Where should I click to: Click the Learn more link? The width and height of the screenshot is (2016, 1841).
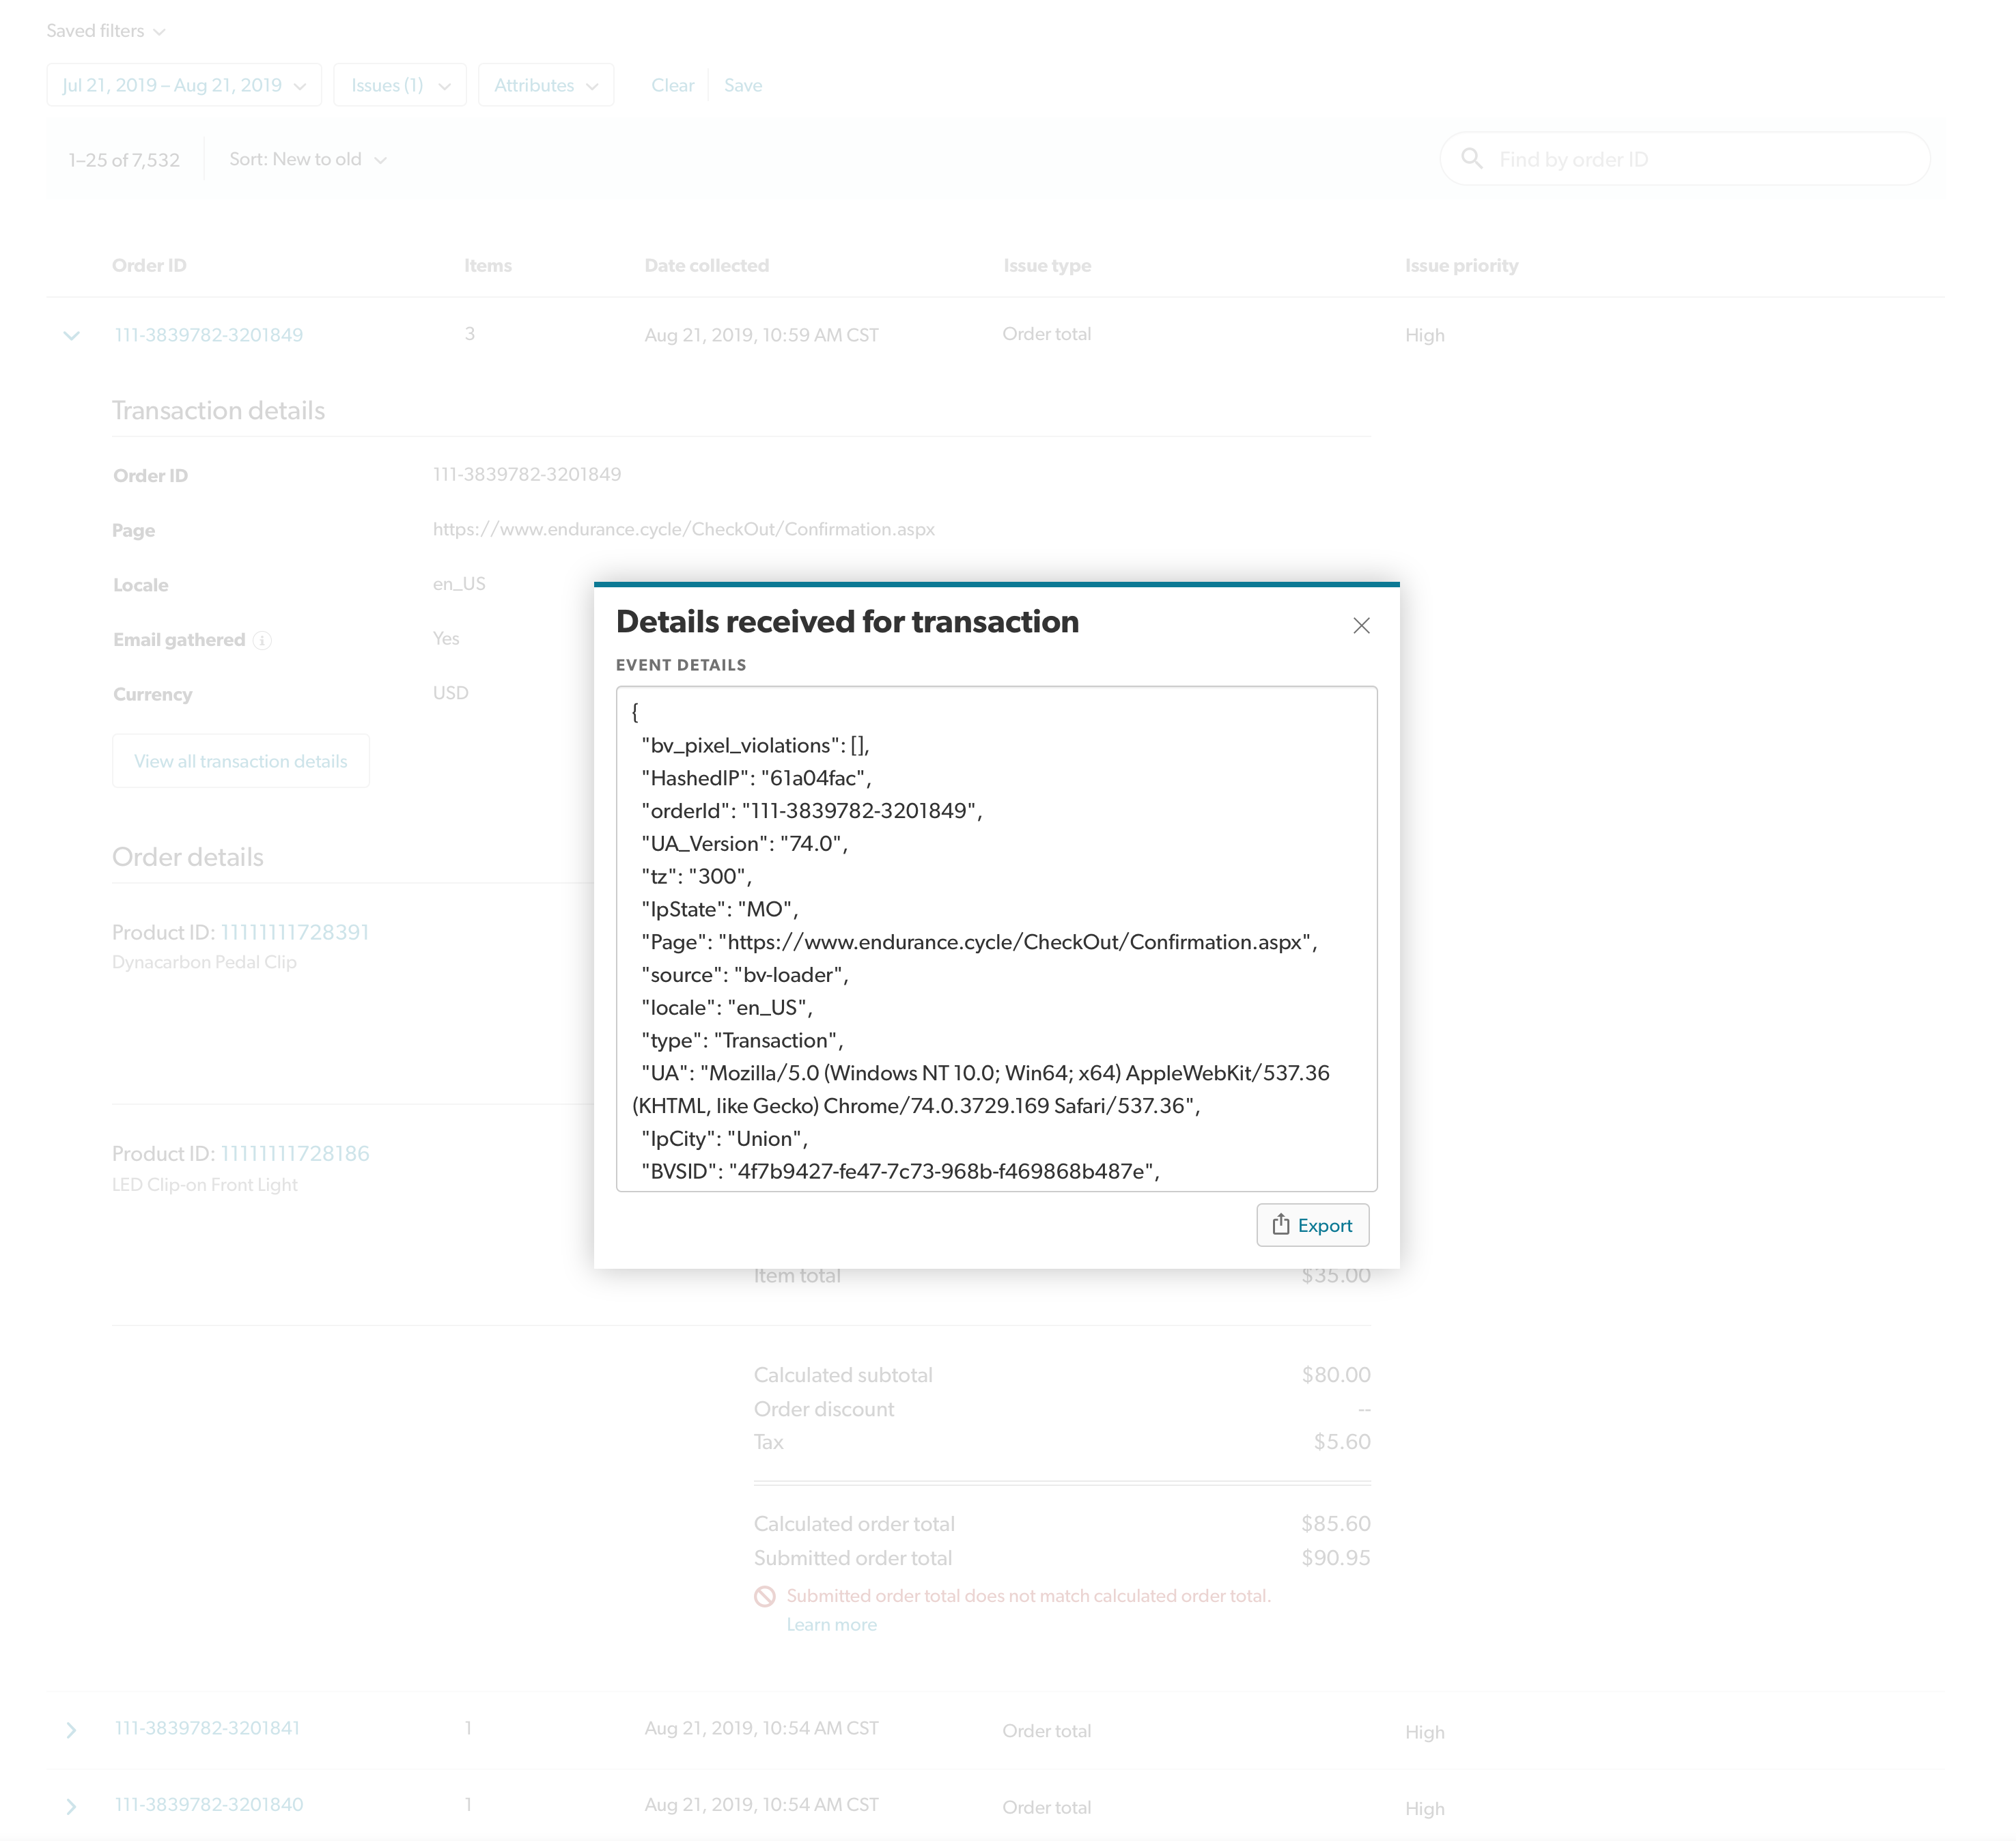(x=831, y=1625)
